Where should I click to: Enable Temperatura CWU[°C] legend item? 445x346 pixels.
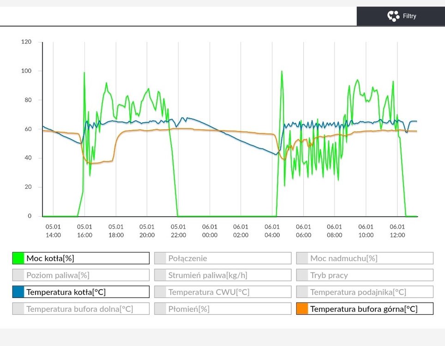222,292
